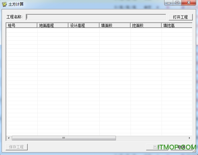The image size is (198, 155).
Task: Focus the 工程名称 text field
Action: point(96,17)
